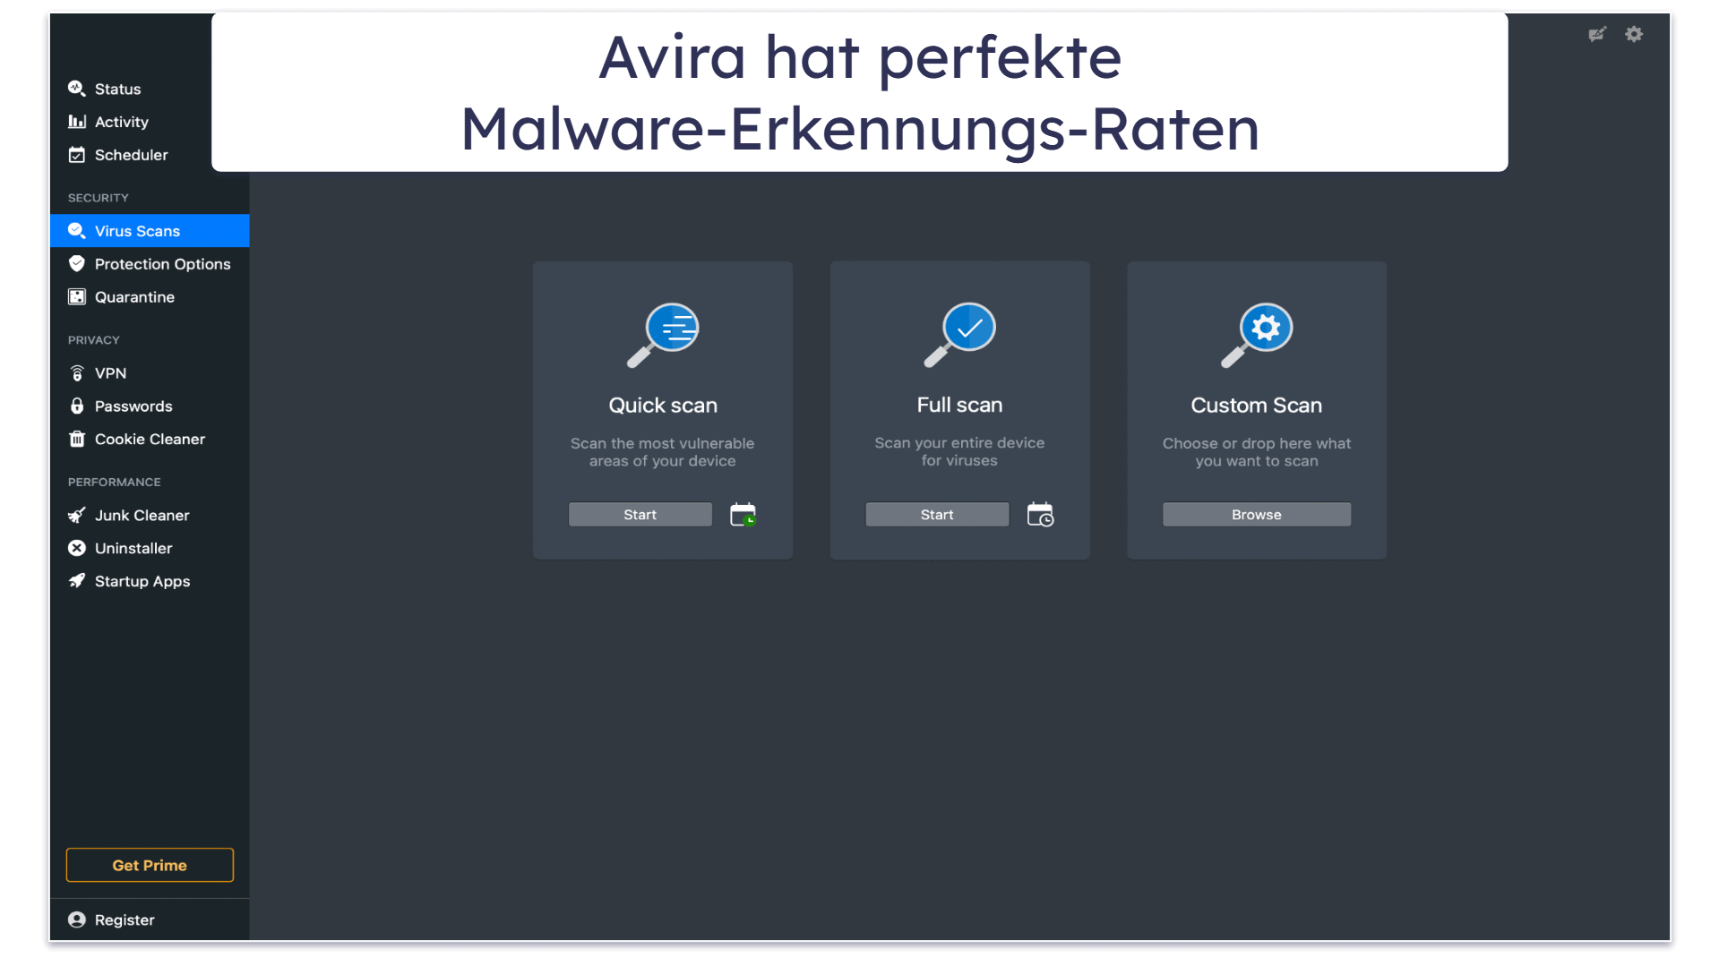Browse files for Custom Scan
Image resolution: width=1719 pixels, height=966 pixels.
coord(1257,515)
